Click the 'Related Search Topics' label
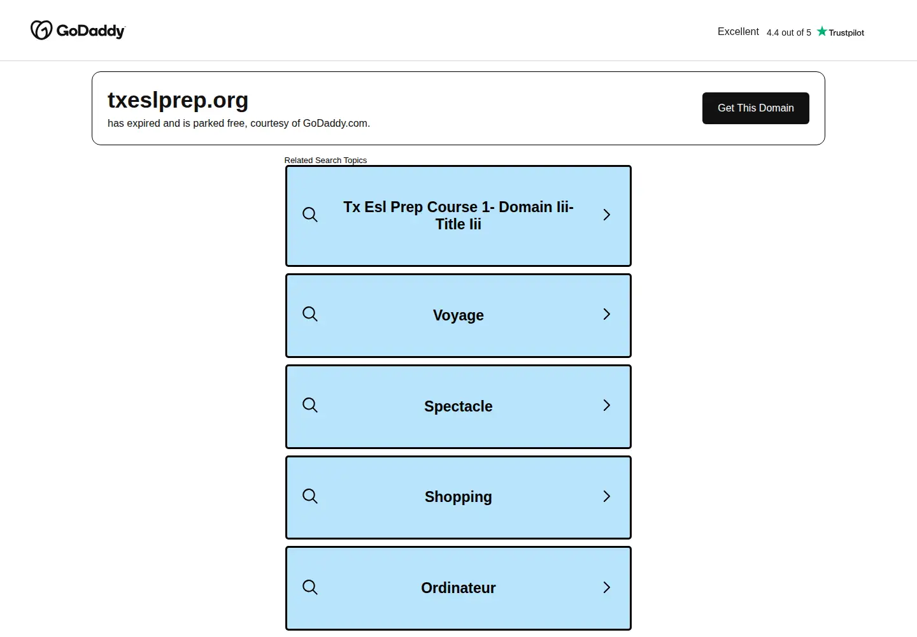This screenshot has width=917, height=637. tap(325, 161)
